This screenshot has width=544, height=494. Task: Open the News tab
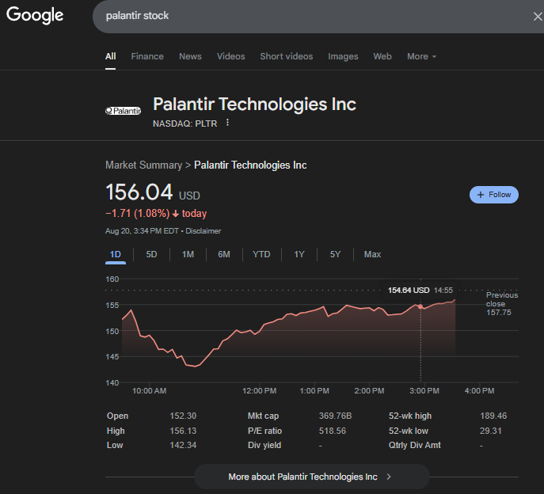(x=190, y=56)
